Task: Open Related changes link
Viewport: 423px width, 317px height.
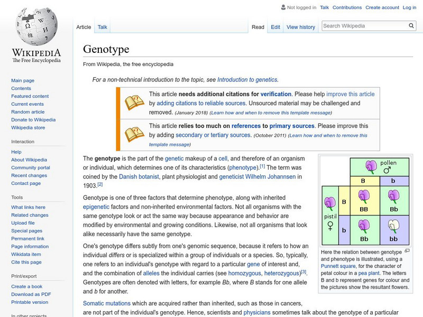Action: tap(30, 215)
